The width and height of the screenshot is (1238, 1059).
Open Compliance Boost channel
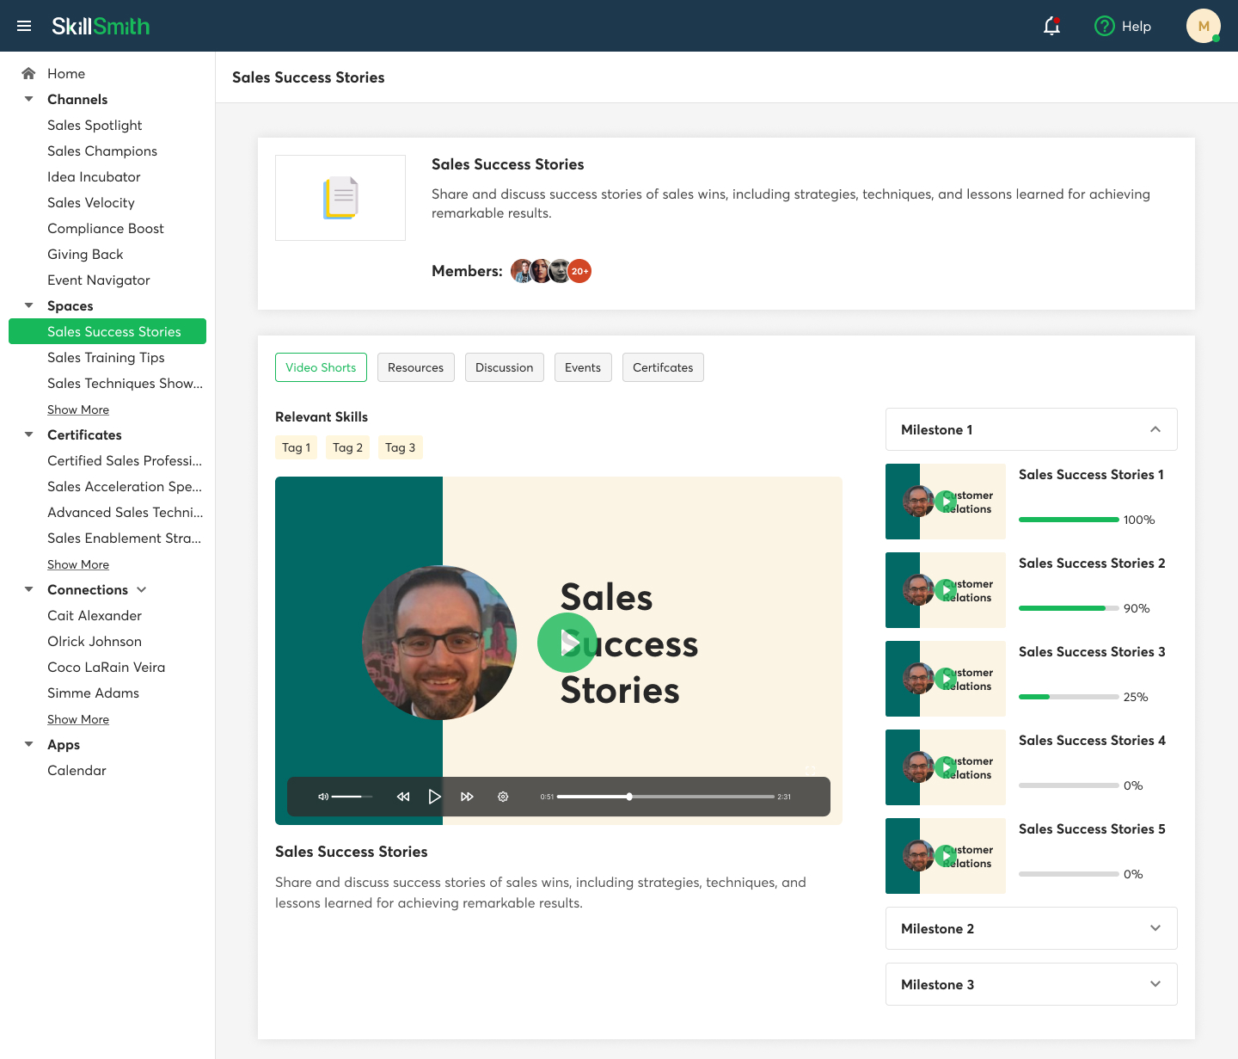point(106,228)
